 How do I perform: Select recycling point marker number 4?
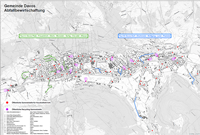point(71,56)
